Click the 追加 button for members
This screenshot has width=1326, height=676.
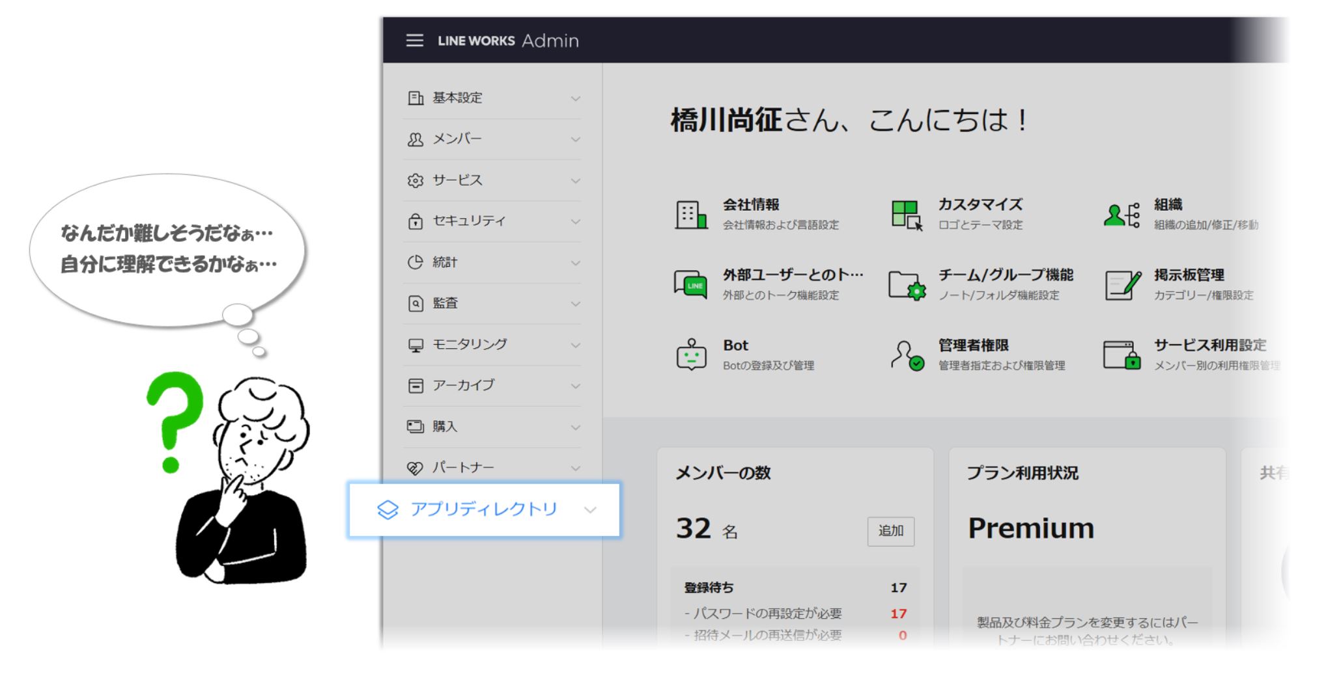(890, 531)
